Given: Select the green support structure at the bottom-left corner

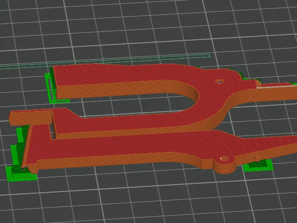Looking at the screenshot, I should point(21,173).
